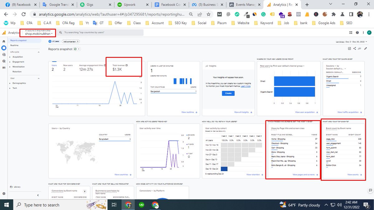The width and height of the screenshot is (374, 210).
Task: Collapse the Life cycle section
Action: coord(38,52)
